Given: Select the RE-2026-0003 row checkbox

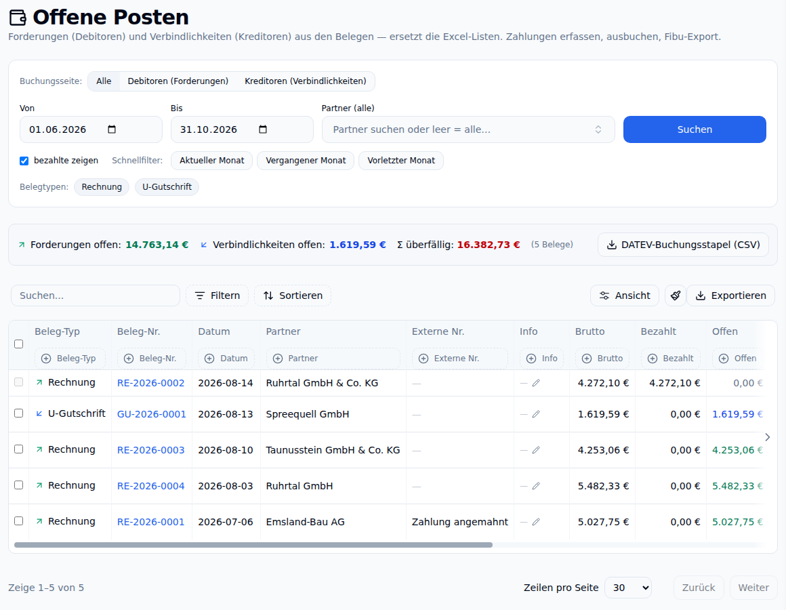Looking at the screenshot, I should point(18,449).
